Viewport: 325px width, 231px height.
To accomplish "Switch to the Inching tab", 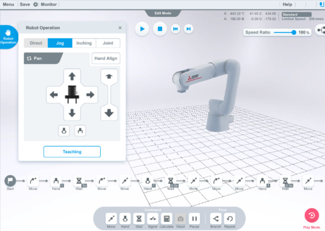I will click(84, 43).
